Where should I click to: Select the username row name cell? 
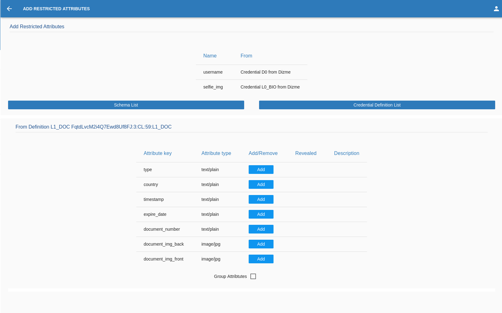pyautogui.click(x=213, y=72)
